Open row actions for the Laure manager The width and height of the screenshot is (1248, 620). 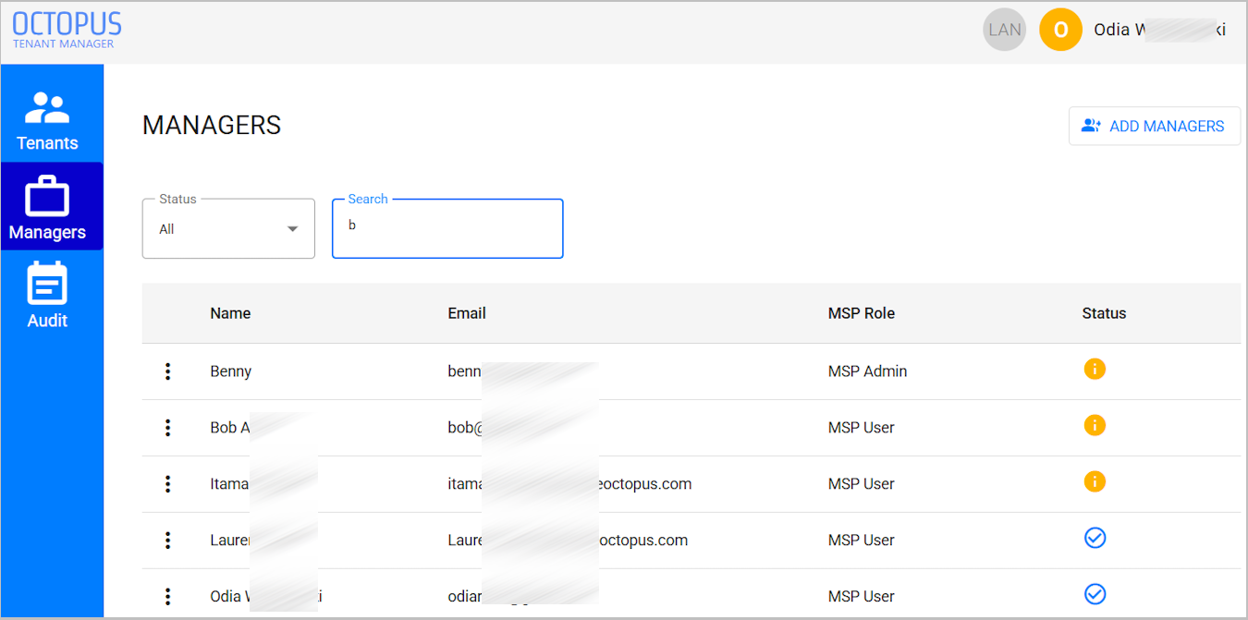167,541
